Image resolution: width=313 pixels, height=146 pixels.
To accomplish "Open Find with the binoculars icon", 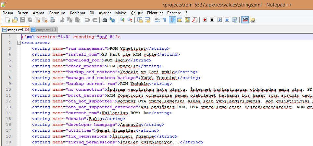I will [x=105, y=20].
